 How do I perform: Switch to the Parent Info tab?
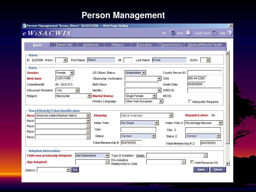click(x=64, y=45)
